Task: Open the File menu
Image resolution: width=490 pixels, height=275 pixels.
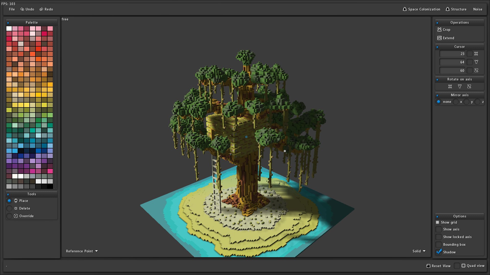Action: coord(11,9)
